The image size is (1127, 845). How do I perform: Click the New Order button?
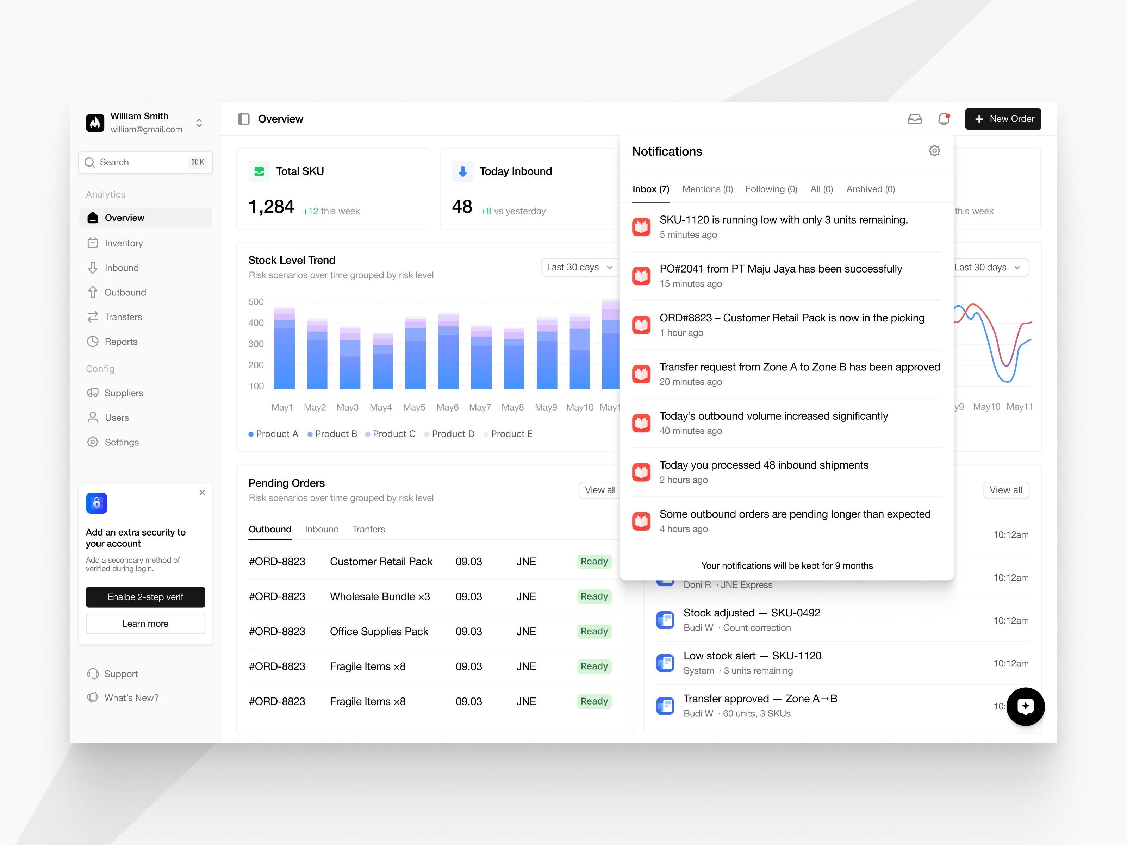pos(1002,119)
